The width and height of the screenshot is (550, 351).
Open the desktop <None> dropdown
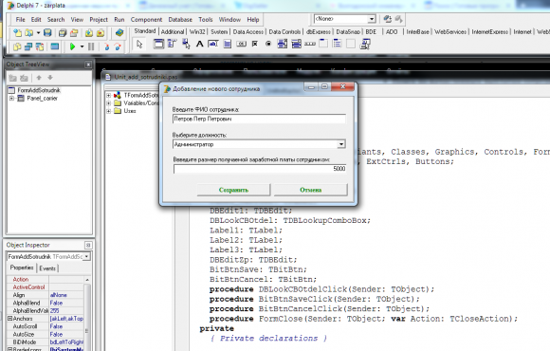(x=372, y=19)
